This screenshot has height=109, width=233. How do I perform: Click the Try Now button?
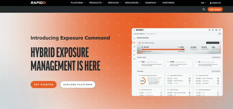pyautogui.click(x=215, y=9)
